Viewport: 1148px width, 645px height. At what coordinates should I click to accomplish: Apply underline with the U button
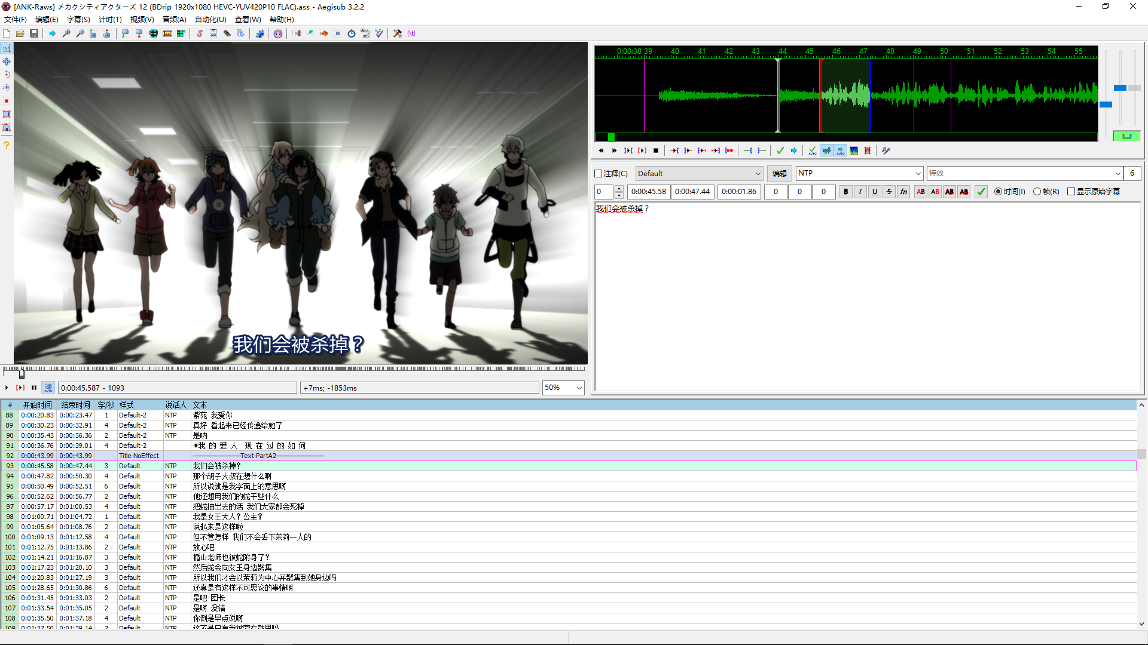[875, 192]
